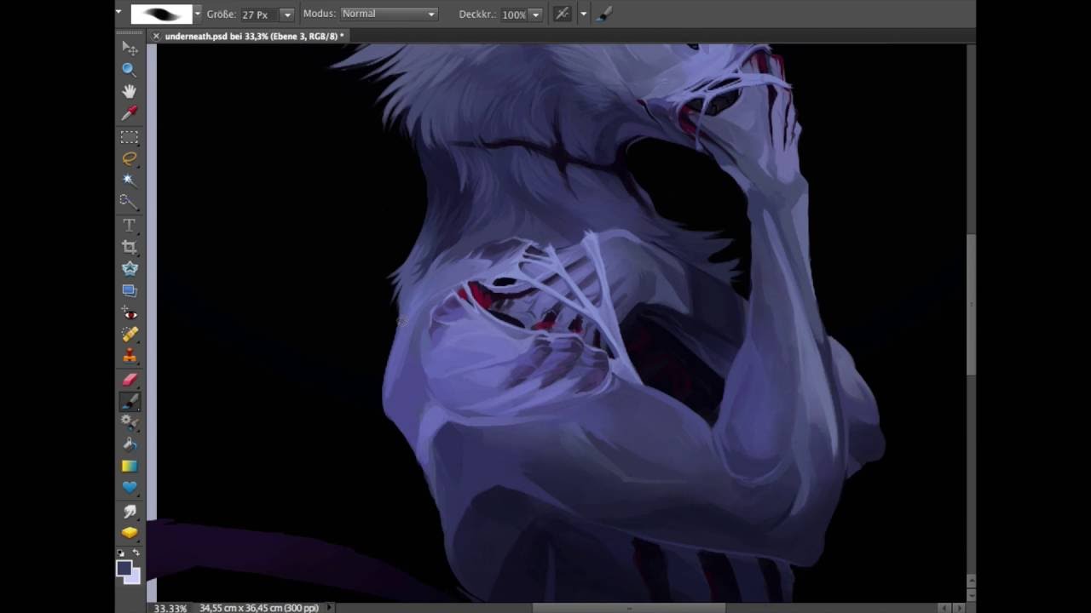The height and width of the screenshot is (613, 1091).
Task: Open status bar info arrow
Action: tap(331, 608)
